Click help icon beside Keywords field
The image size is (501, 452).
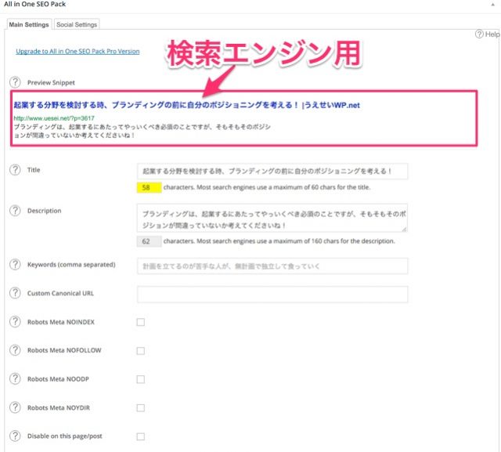pyautogui.click(x=15, y=264)
